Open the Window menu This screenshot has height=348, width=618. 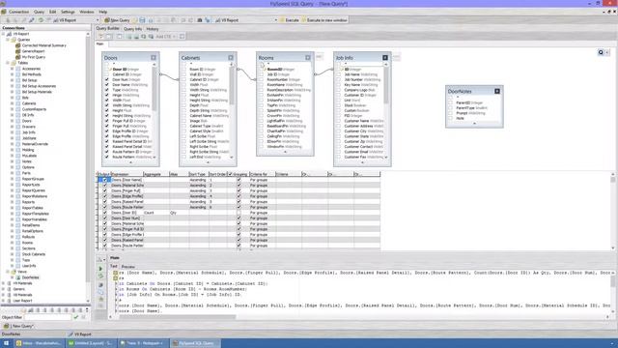pyautogui.click(x=87, y=12)
